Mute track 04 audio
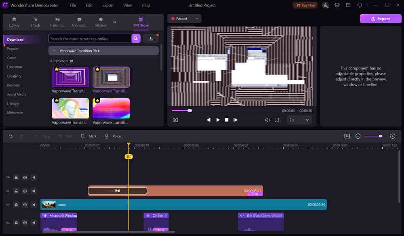404x236 pixels. pos(34,204)
